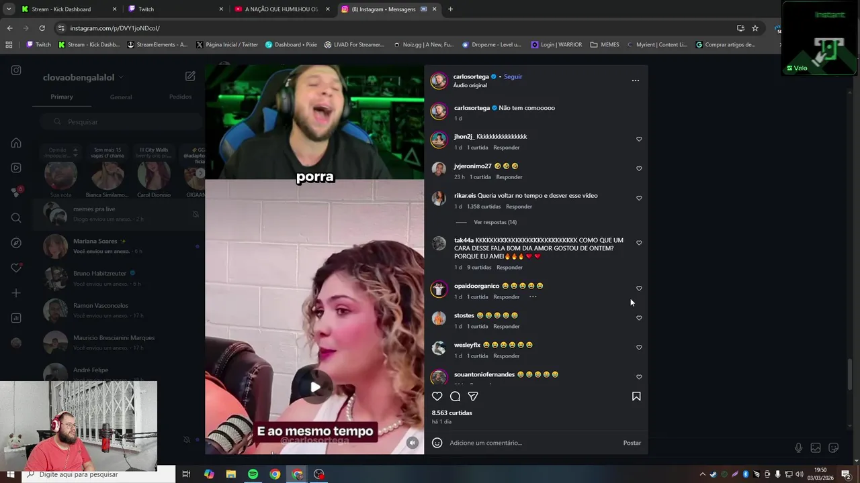This screenshot has width=860, height=483.
Task: Save the post with the bookmark icon
Action: coord(636,396)
